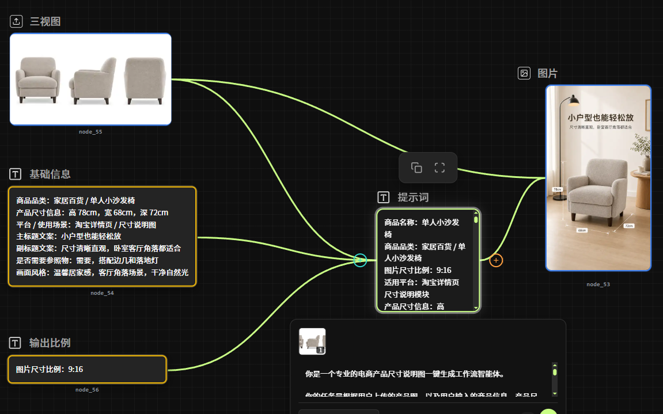Click the 图片尺寸比例: 9:16 text box
The width and height of the screenshot is (663, 414).
pyautogui.click(x=87, y=369)
